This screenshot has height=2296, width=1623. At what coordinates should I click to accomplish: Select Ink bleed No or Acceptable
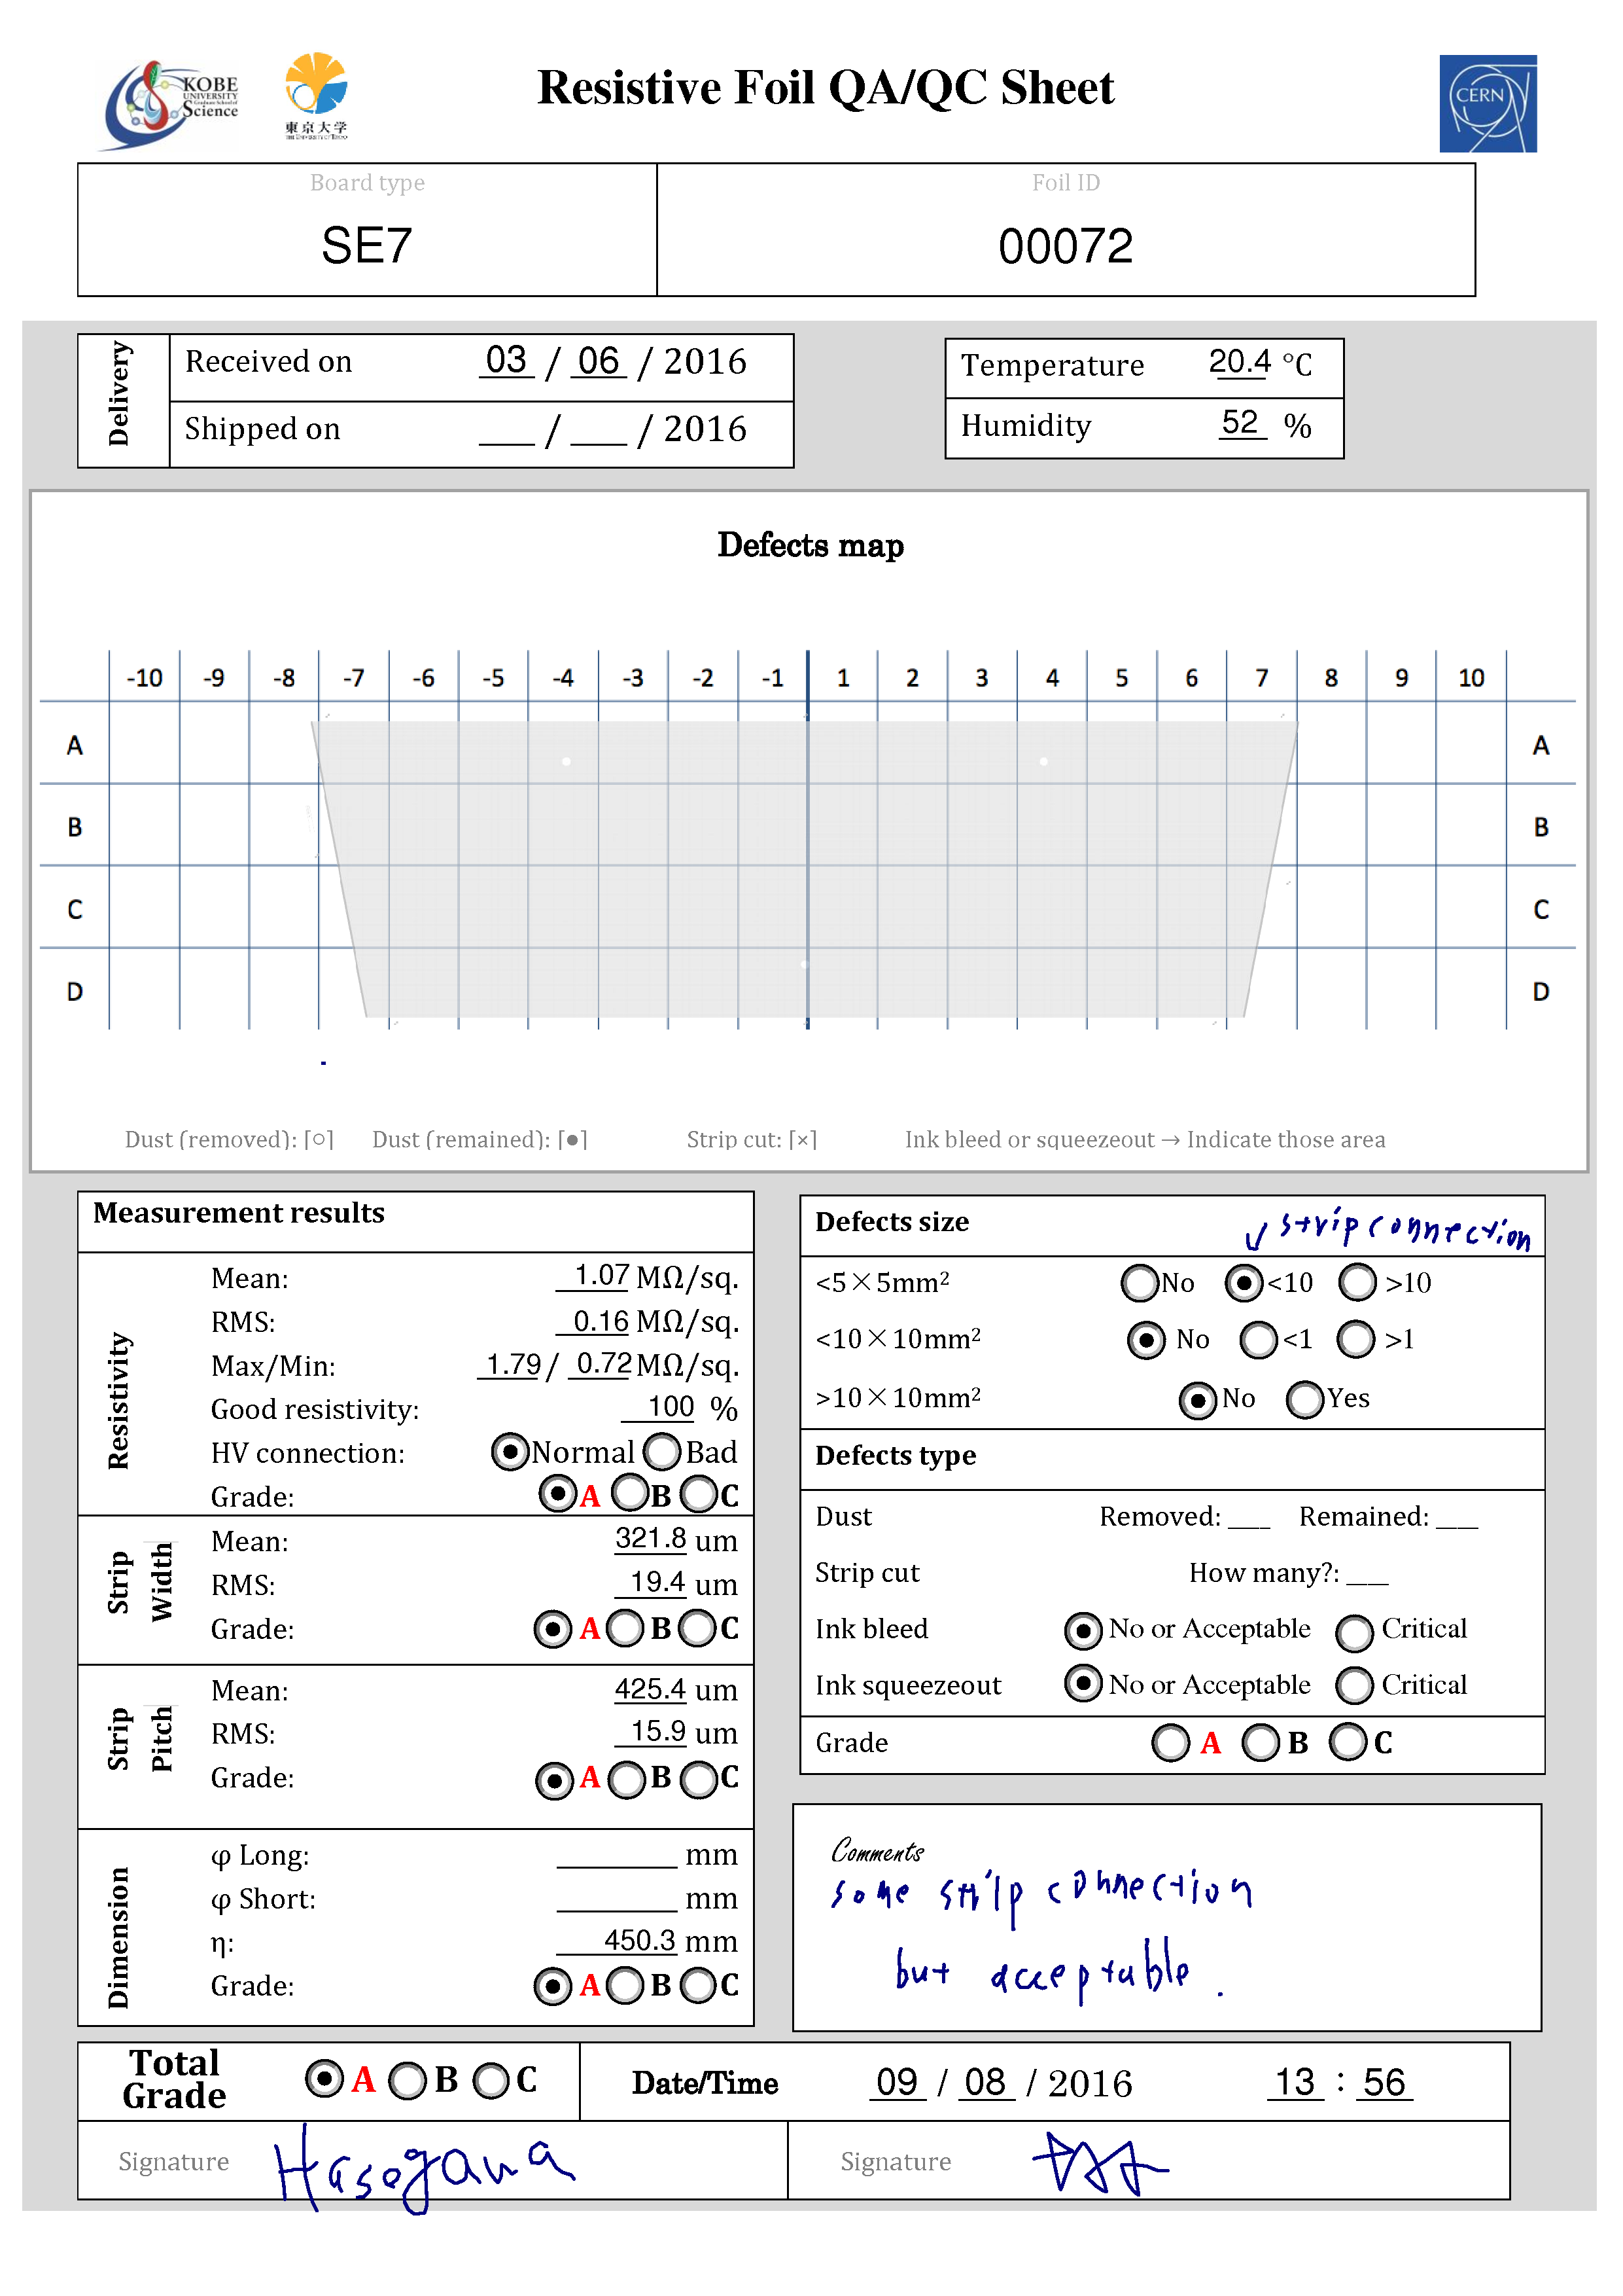(x=1083, y=1630)
